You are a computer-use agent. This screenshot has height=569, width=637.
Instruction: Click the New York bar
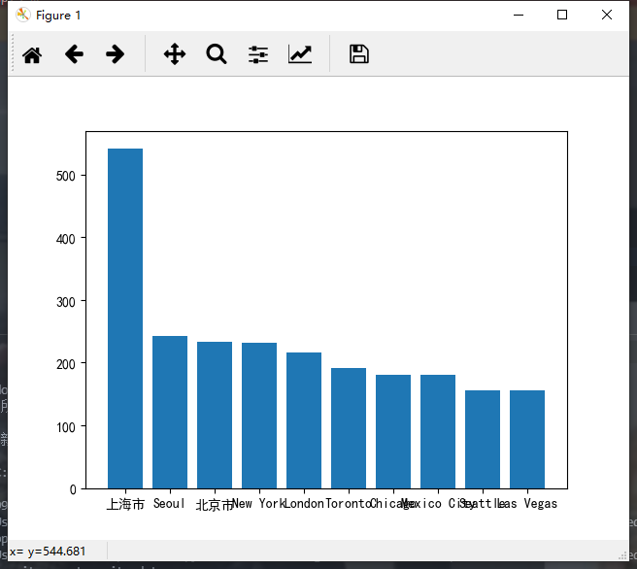tap(259, 416)
